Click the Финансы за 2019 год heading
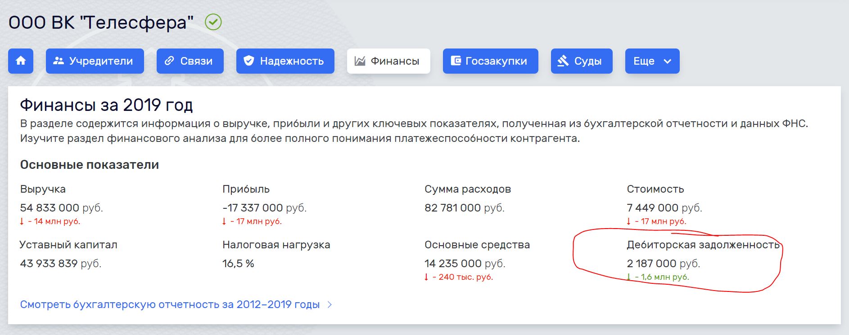 (x=106, y=105)
